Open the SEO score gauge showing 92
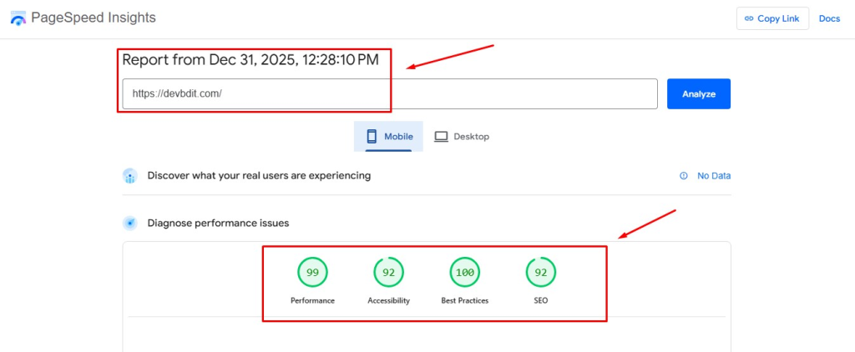The width and height of the screenshot is (855, 352). [541, 273]
